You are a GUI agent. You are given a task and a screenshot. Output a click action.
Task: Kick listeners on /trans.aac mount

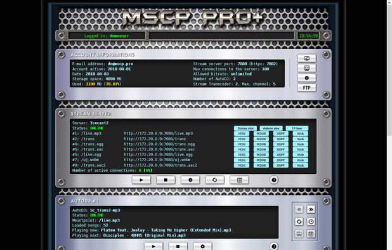pyautogui.click(x=301, y=150)
